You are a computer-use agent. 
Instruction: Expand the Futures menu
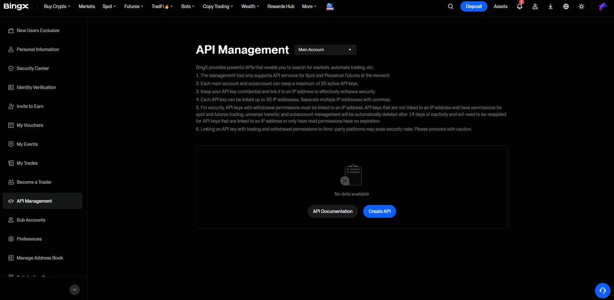pyautogui.click(x=133, y=6)
